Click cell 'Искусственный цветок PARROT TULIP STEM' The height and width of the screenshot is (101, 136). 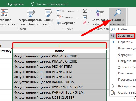click(x=60, y=92)
